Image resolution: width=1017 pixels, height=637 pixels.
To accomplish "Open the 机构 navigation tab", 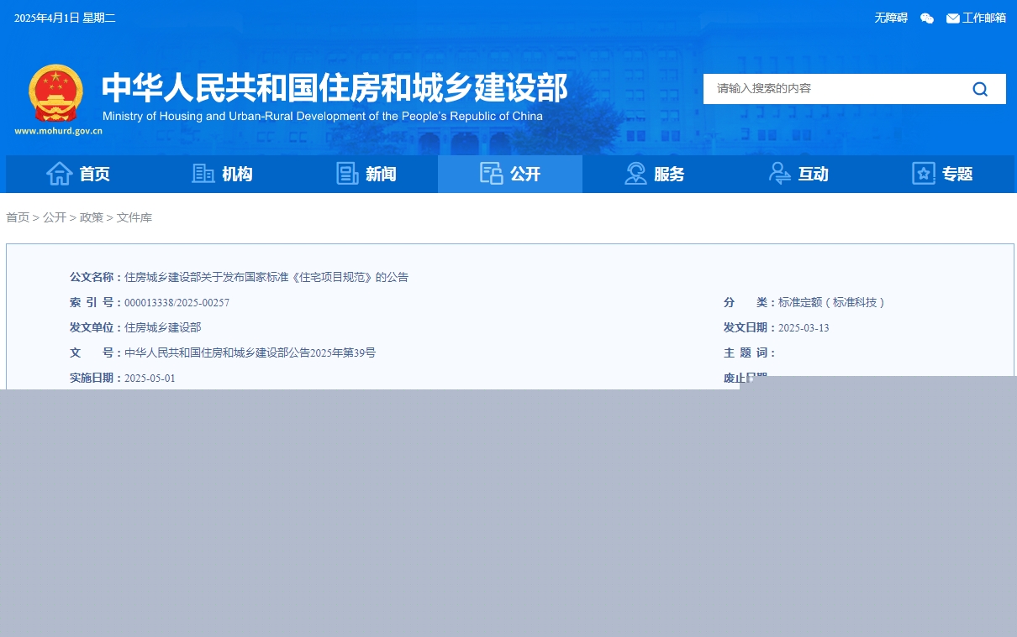I will pos(222,174).
